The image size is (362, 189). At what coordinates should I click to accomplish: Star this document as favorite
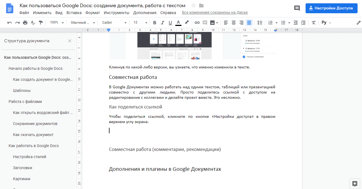coord(193,5)
